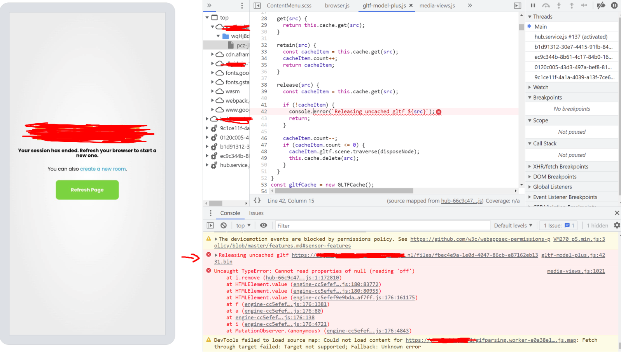The width and height of the screenshot is (621, 353).
Task: Expand the hub.service.js worker node
Action: coord(207,165)
